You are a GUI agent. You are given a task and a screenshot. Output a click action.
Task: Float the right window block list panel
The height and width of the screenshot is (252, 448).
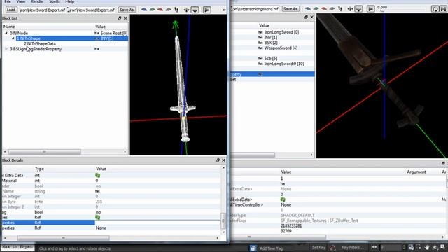307,17
